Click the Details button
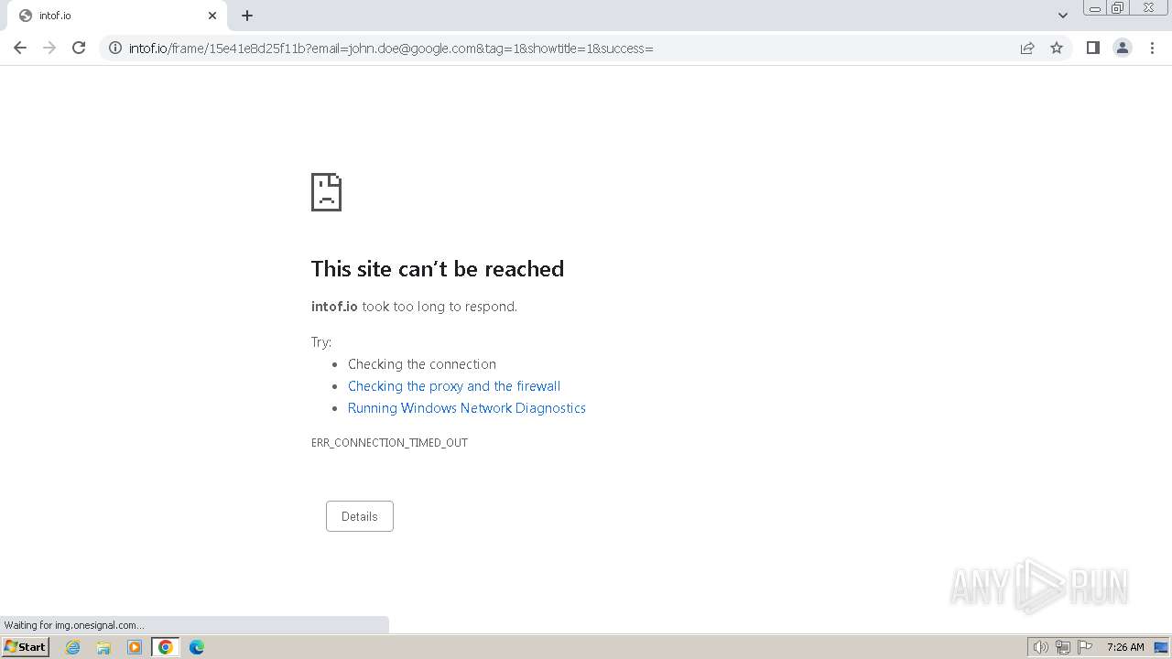This screenshot has width=1172, height=659. point(360,516)
